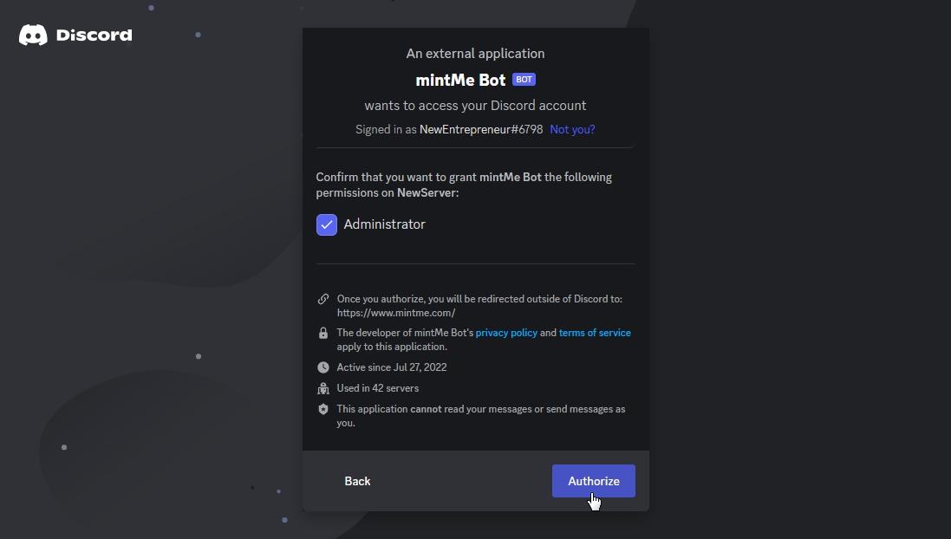Click the mintMe Bot application name
Screen dimensions: 951x539
[x=460, y=80]
